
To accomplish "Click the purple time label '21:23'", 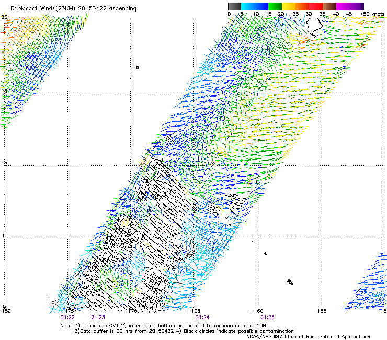I will [98, 318].
